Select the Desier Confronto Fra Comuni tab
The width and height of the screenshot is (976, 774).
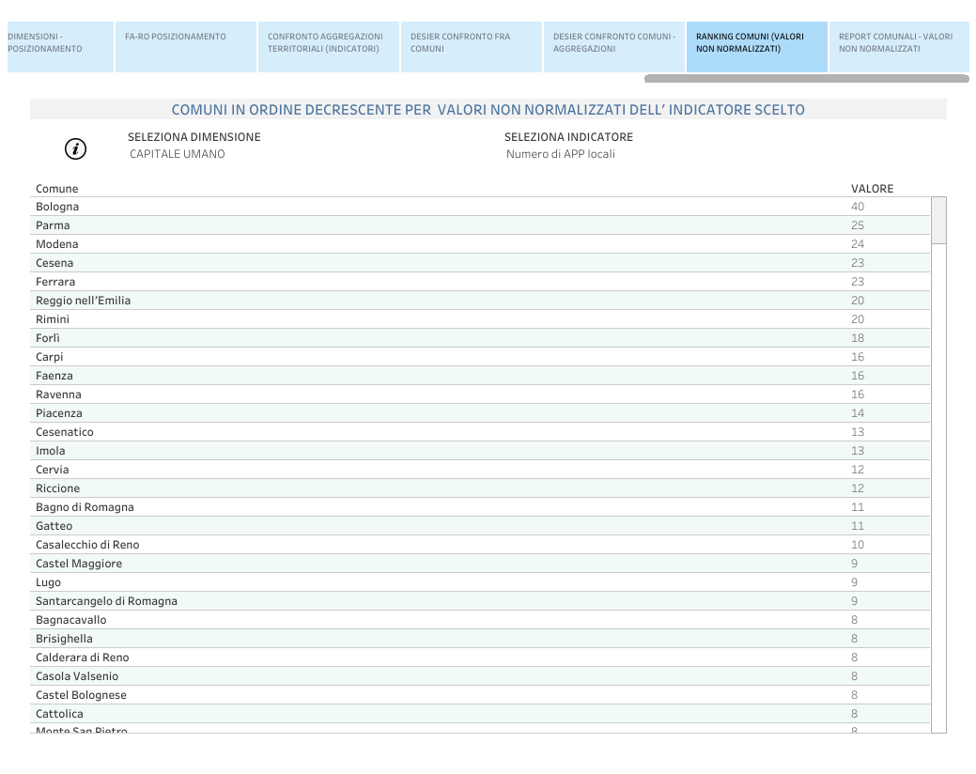pos(472,47)
